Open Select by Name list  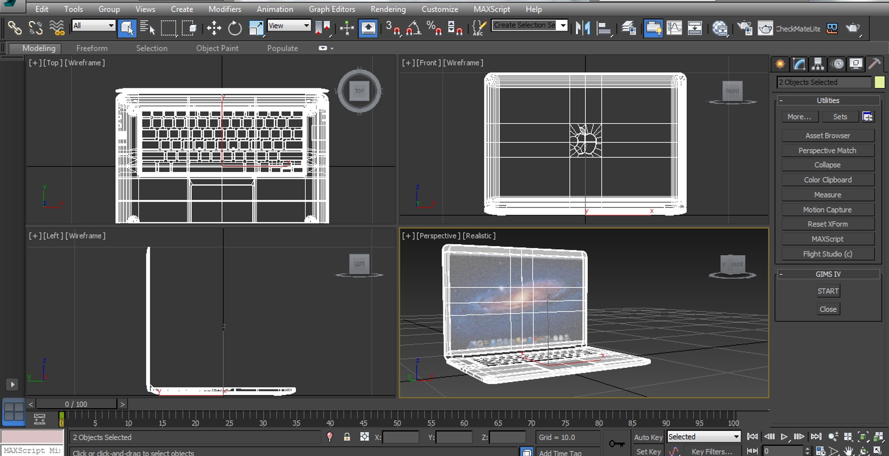(x=147, y=28)
